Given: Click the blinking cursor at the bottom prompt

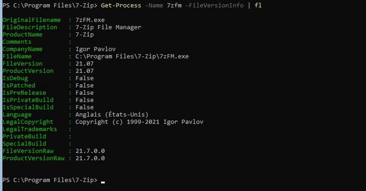Looking at the screenshot, I should (103, 181).
